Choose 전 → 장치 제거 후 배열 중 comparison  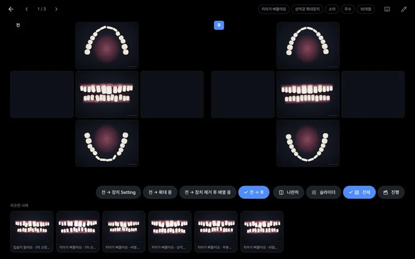207,192
